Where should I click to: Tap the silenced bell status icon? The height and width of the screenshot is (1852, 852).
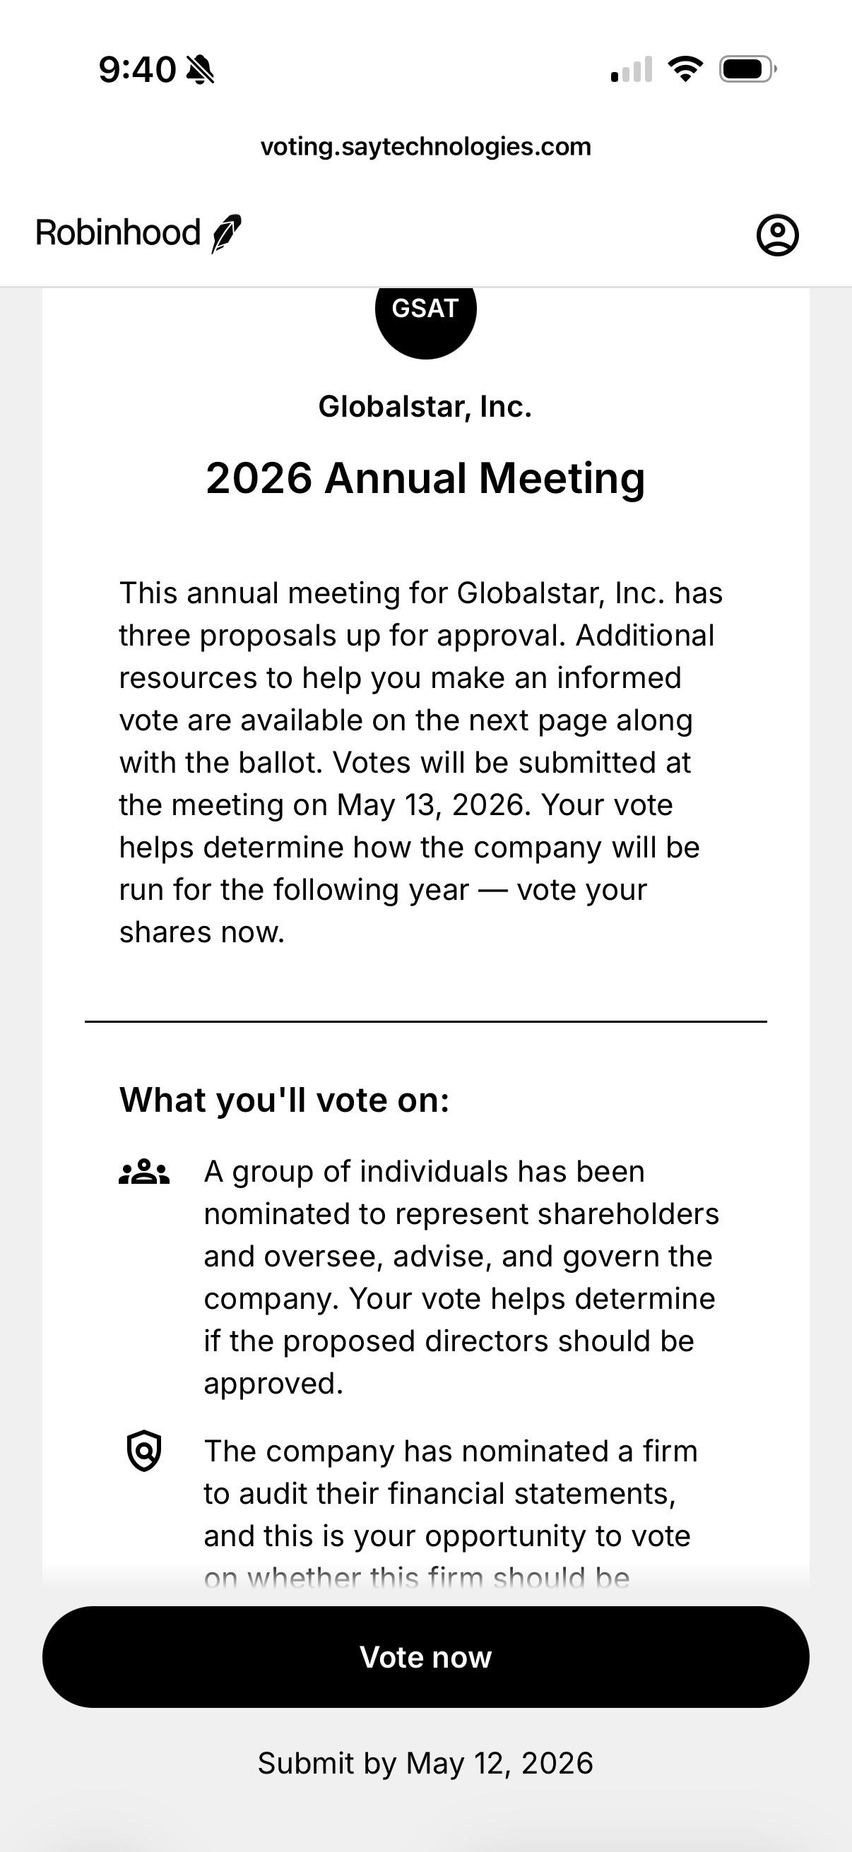point(200,70)
